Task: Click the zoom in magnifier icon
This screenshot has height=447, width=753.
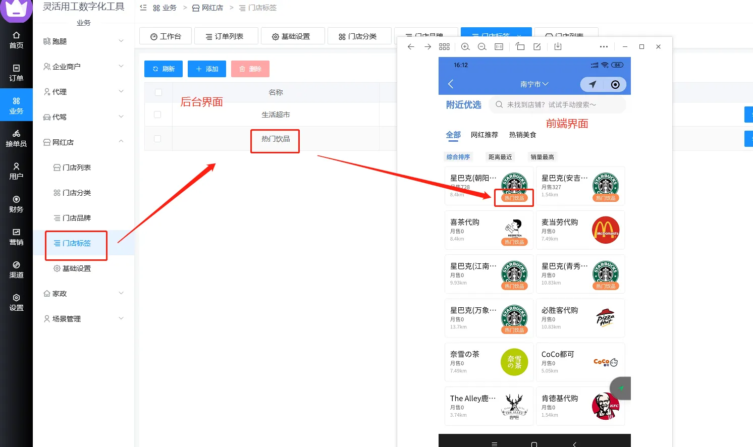Action: (x=465, y=47)
